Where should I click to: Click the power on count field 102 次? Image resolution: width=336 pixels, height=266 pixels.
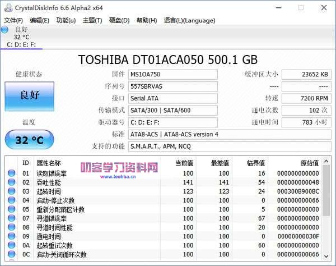[306, 111]
